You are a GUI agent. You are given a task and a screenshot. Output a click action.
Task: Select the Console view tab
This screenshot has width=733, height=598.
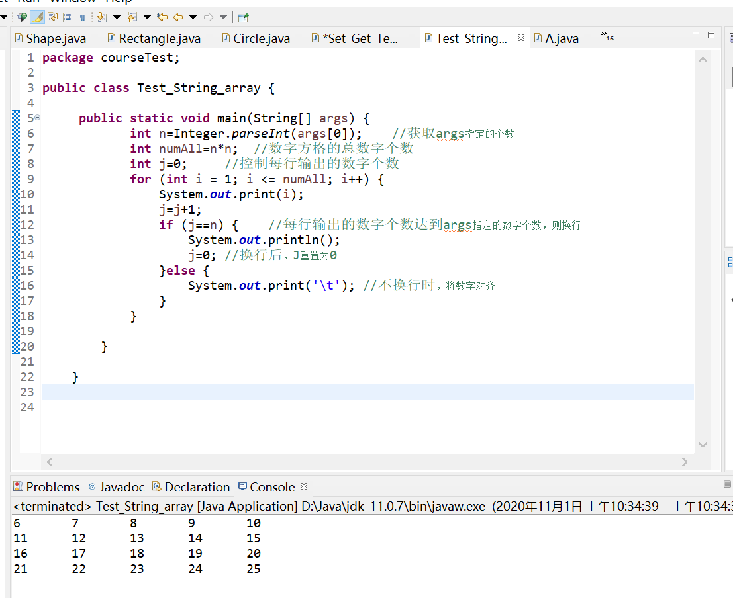(x=272, y=487)
